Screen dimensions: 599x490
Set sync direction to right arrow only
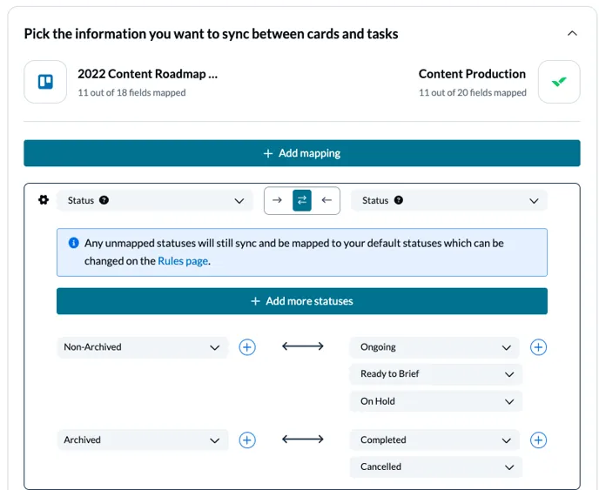pyautogui.click(x=278, y=200)
